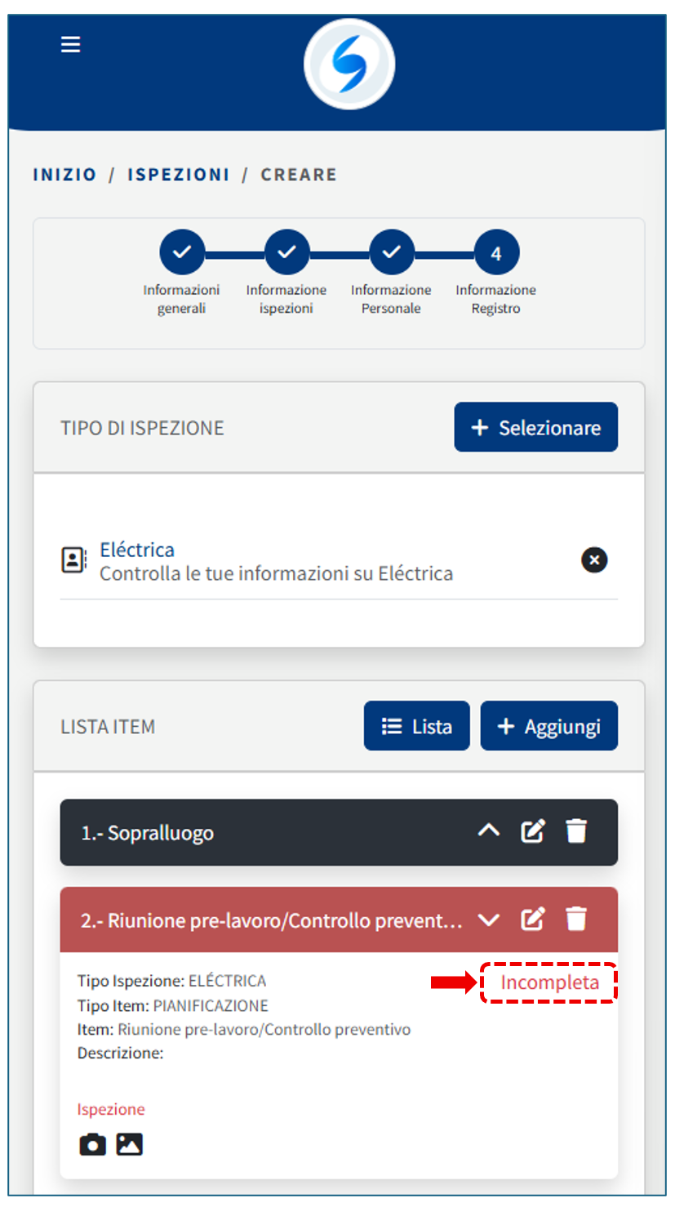Select step 4 Informazione Registro
The image size is (675, 1207).
496,253
